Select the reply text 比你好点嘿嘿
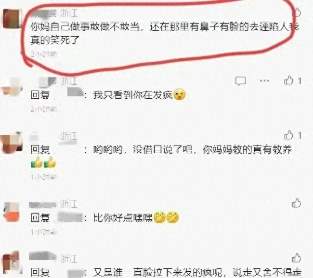 click(x=123, y=217)
